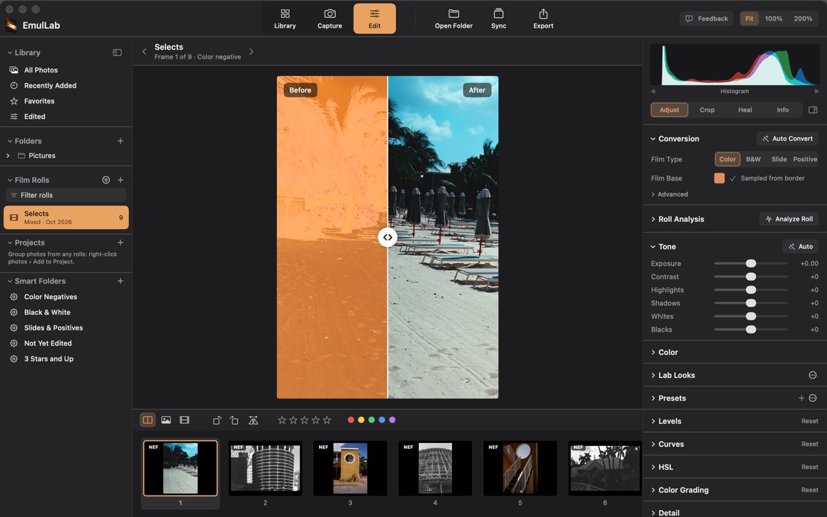827x517 pixels.
Task: Apply the red color label
Action: click(351, 420)
